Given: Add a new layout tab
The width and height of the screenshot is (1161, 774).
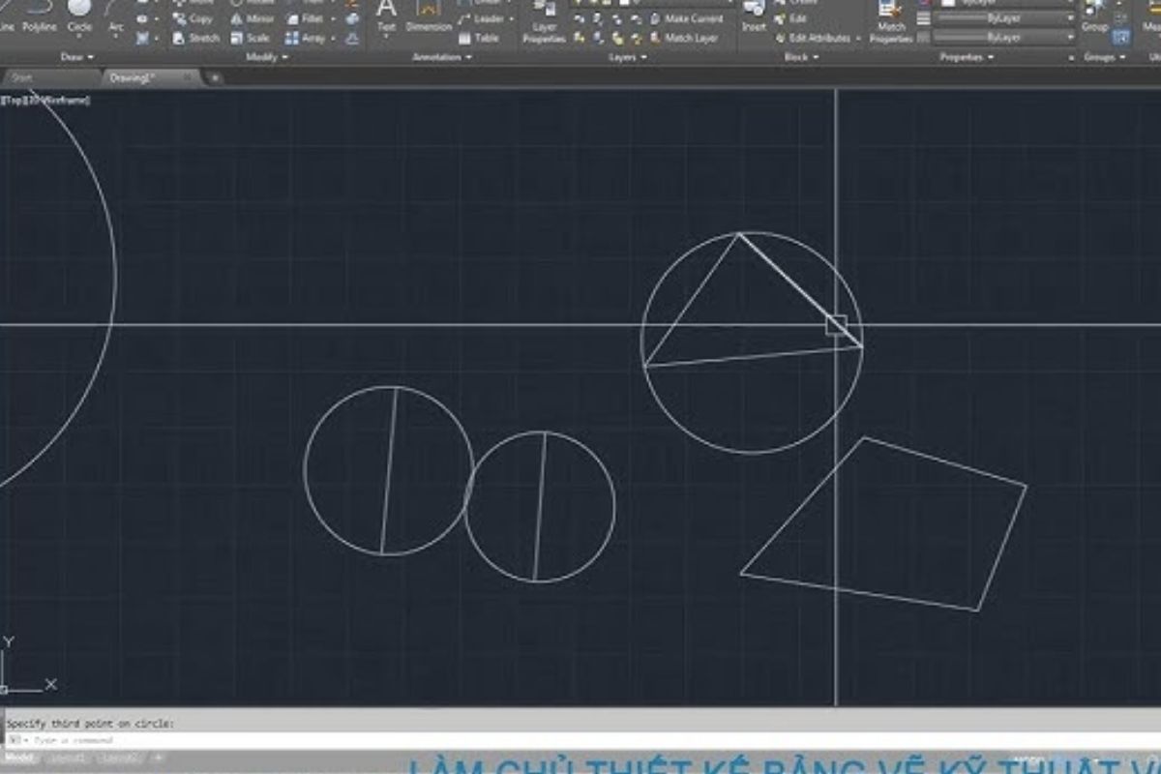Looking at the screenshot, I should coord(158,759).
